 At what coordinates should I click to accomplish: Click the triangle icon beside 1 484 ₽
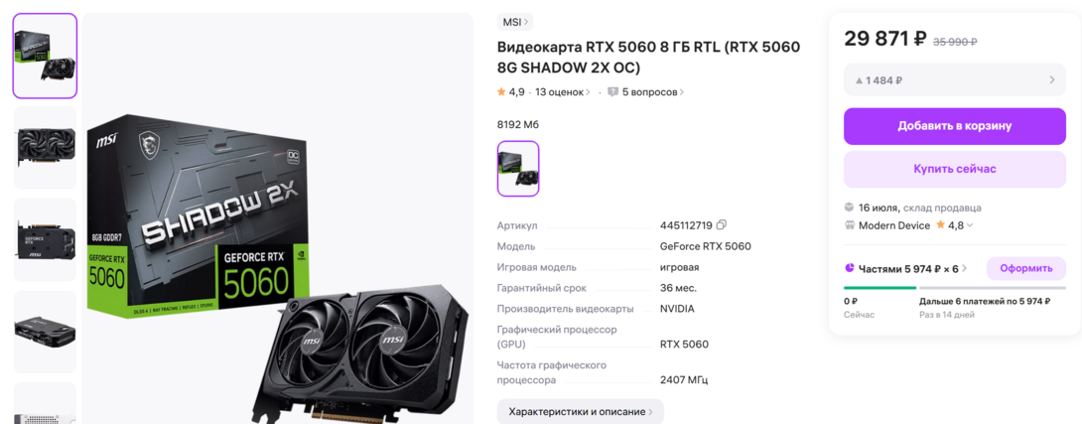tap(859, 80)
